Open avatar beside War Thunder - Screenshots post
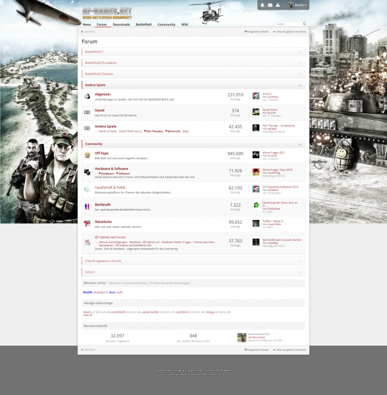 pyautogui.click(x=256, y=128)
